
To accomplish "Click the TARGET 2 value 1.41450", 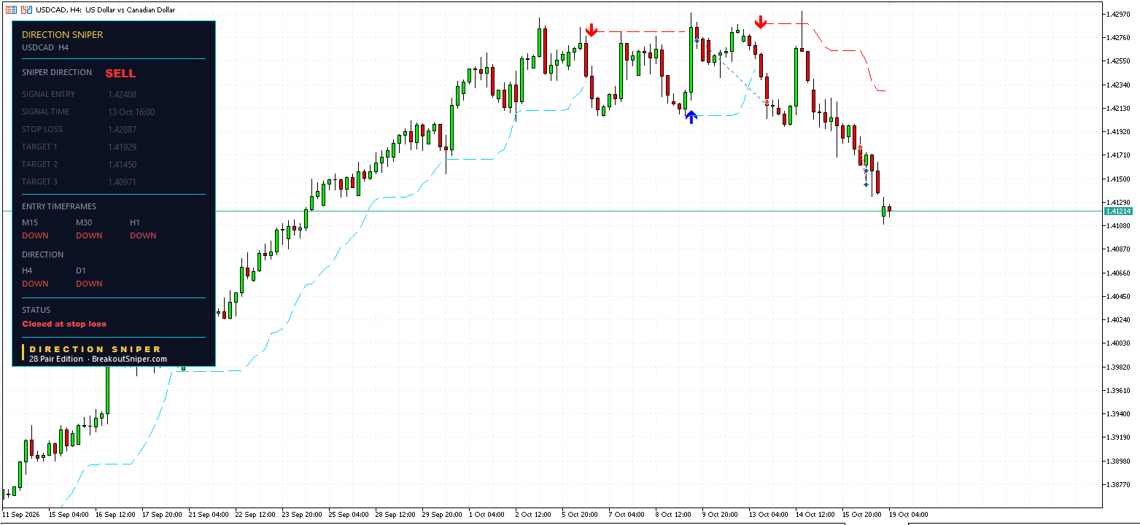I will click(x=122, y=164).
